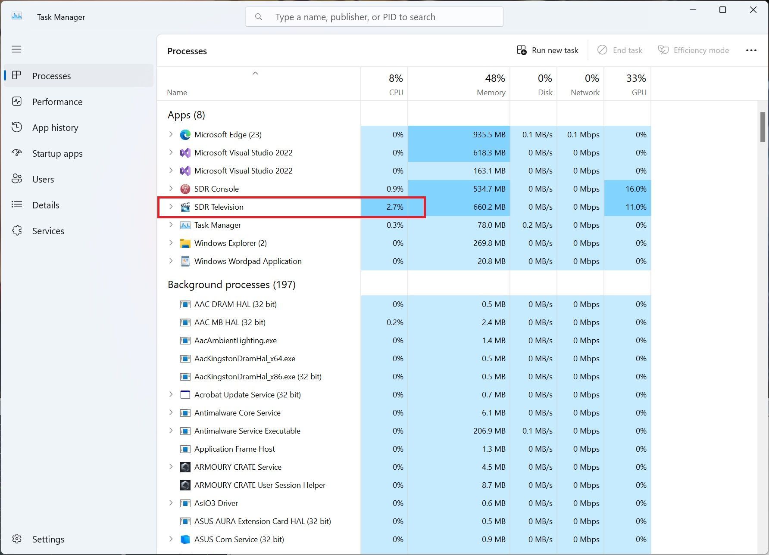Open the App history page

click(79, 127)
